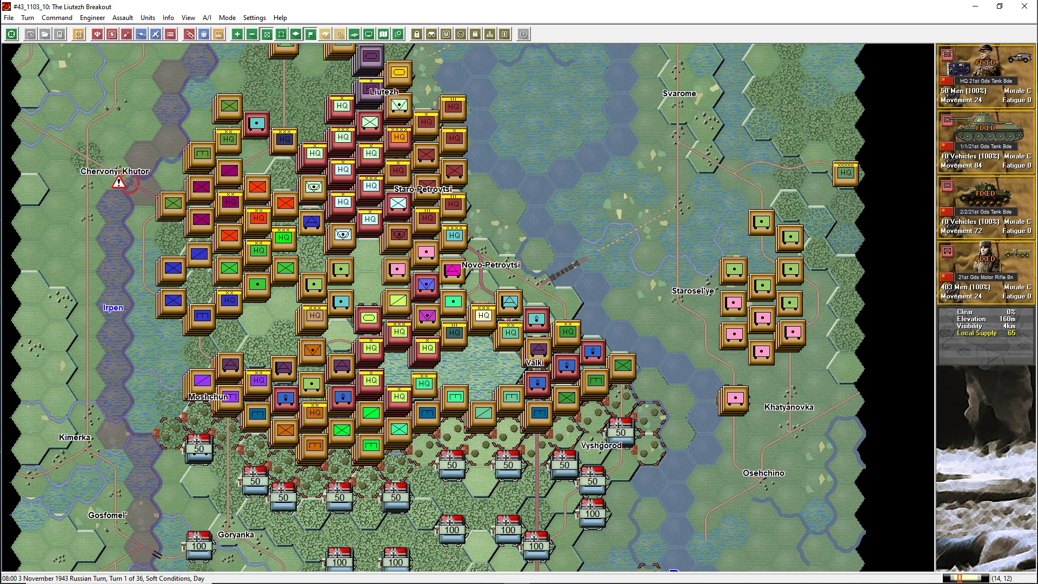Click the grey question mark help icon
Screen dimensions: 1038x584
523,35
